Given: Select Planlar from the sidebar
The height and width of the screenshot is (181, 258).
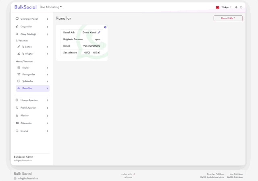Looking at the screenshot, I should pos(25,115).
